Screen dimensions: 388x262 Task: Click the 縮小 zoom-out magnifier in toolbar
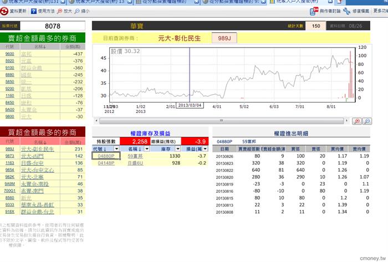(77, 11)
